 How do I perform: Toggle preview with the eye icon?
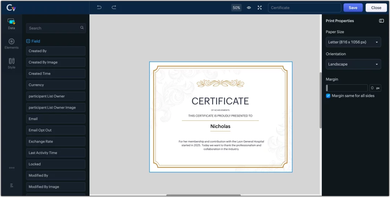click(249, 8)
